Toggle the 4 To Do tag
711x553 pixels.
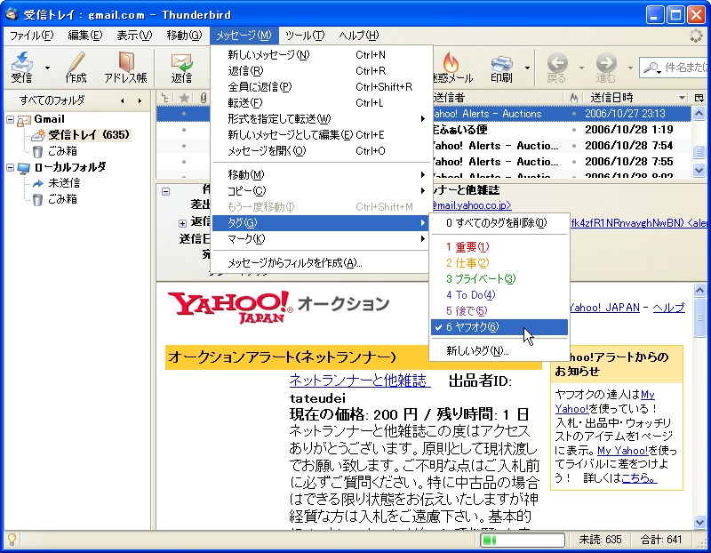(x=499, y=295)
